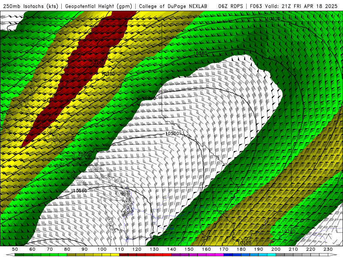Click the 'College of DuPage NEXLAB' label
343x257 pixels.
tap(173, 6)
